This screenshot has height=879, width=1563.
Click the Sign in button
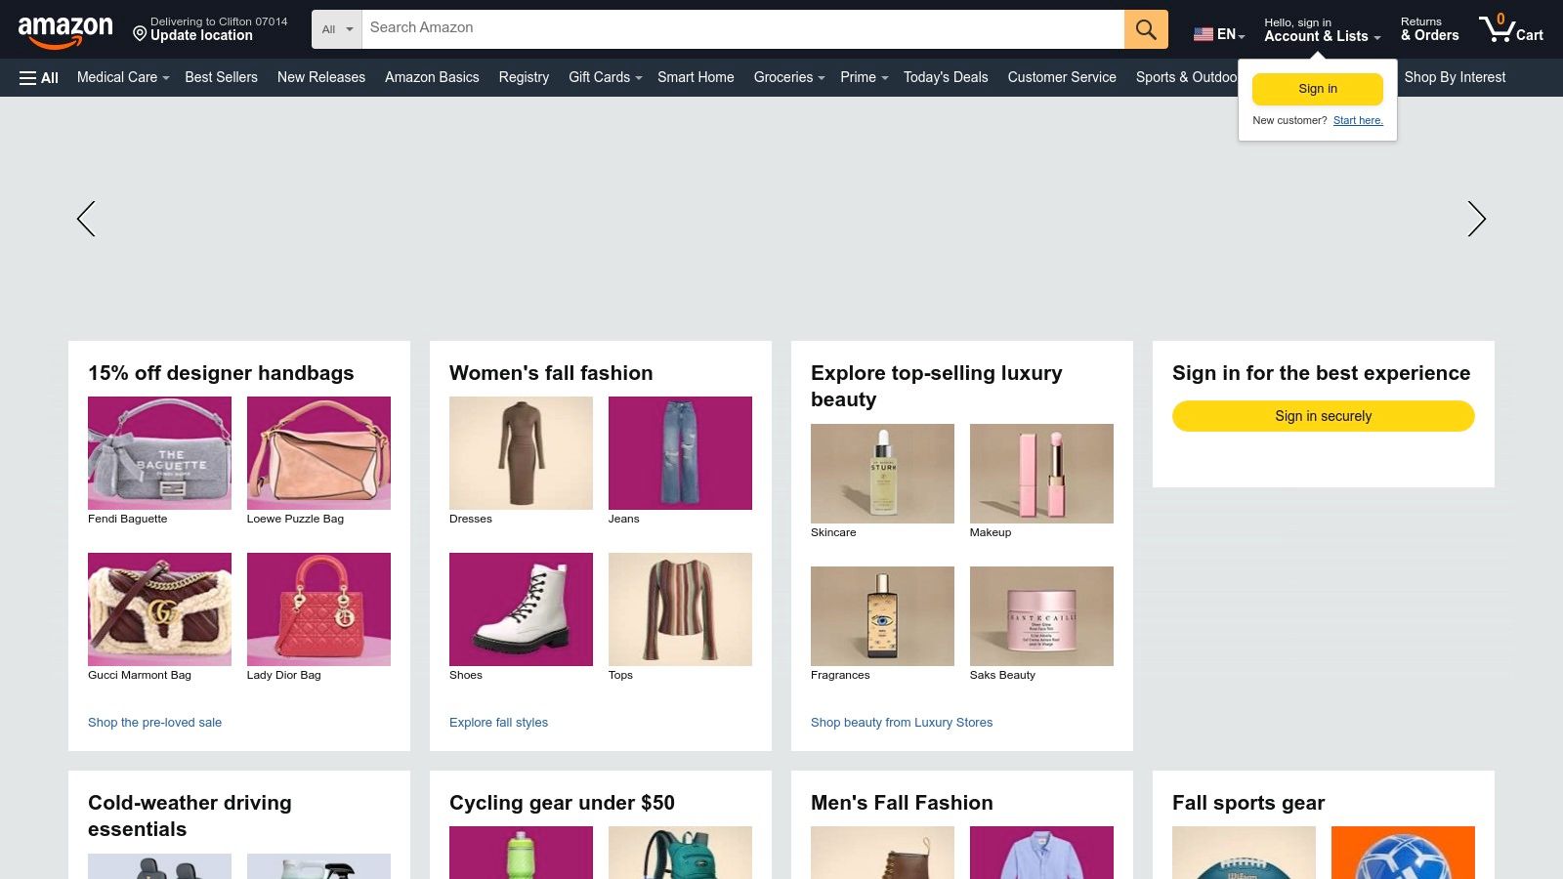point(1317,89)
